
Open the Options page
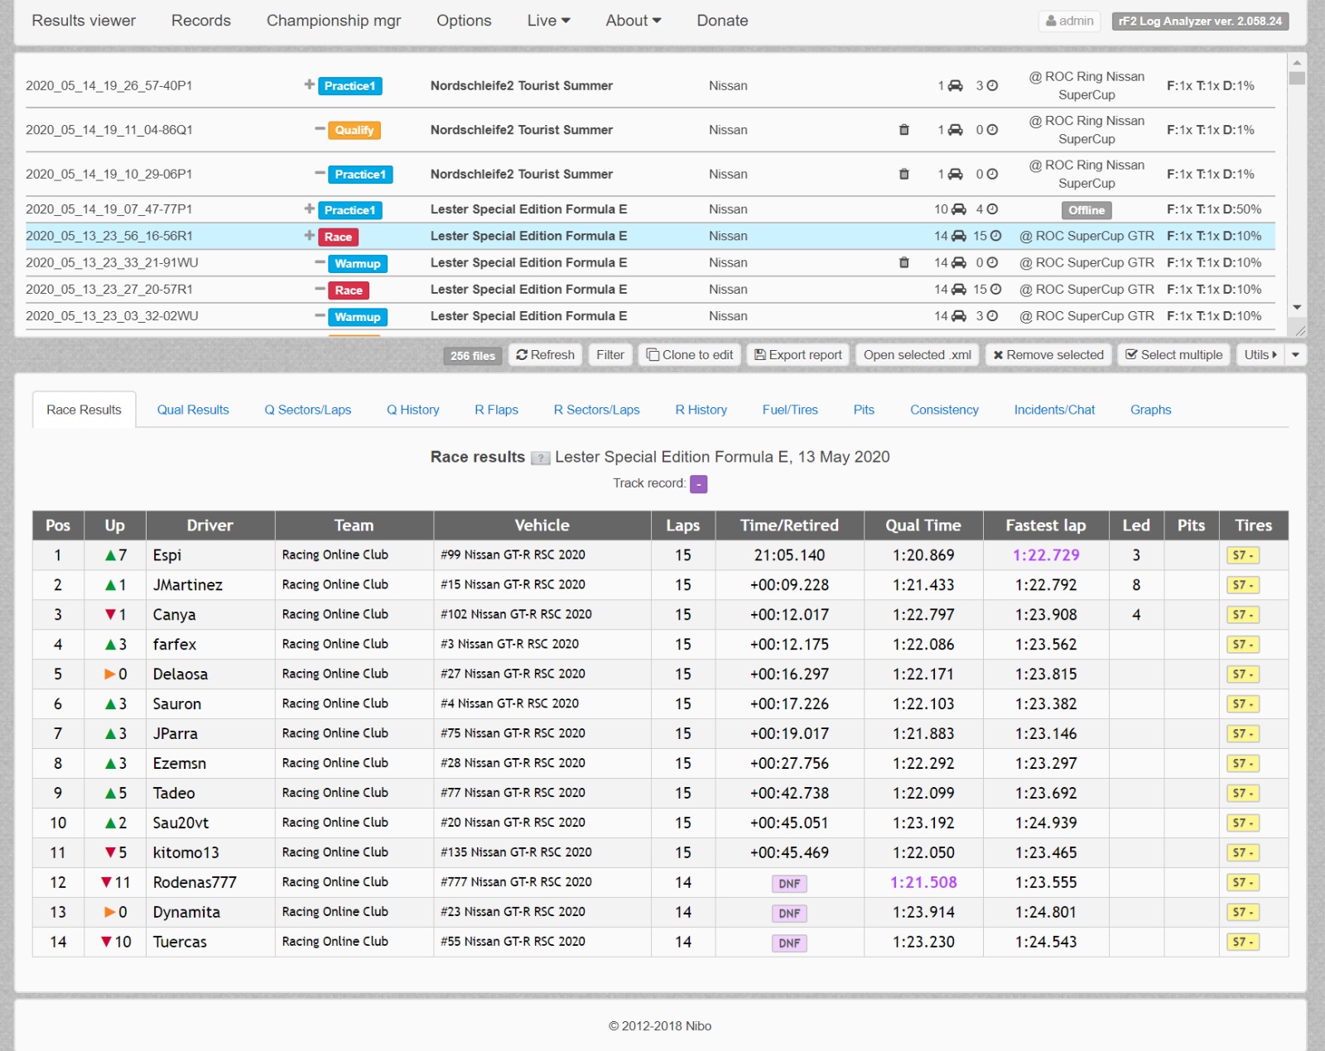pos(464,21)
